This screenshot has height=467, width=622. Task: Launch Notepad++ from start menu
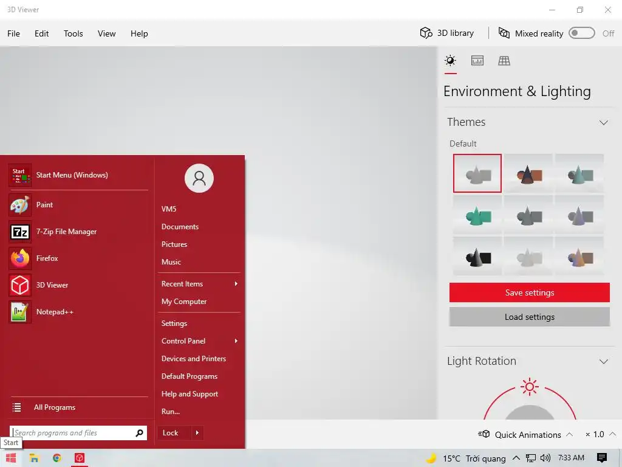(78, 312)
